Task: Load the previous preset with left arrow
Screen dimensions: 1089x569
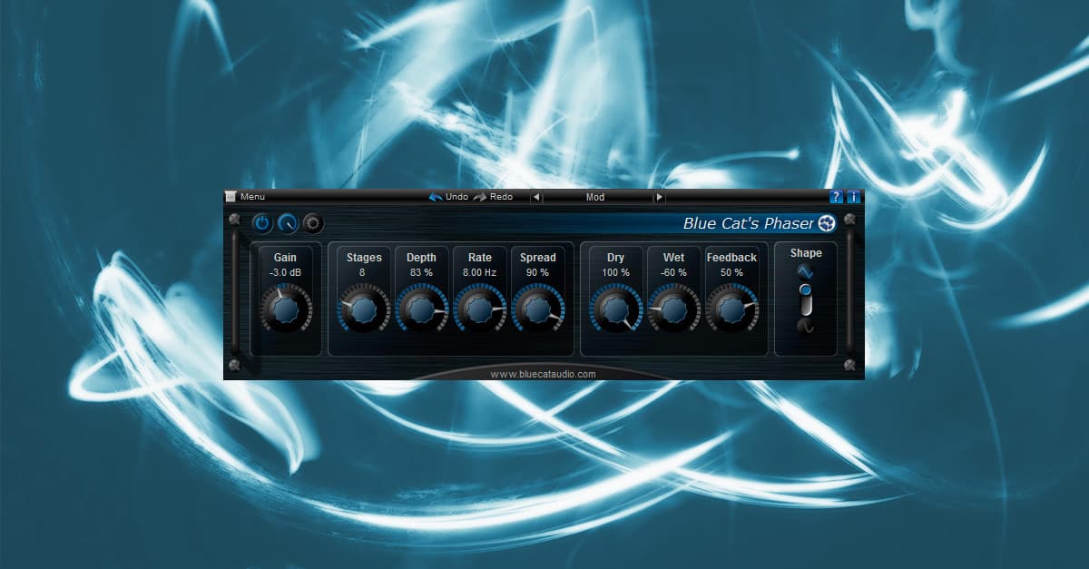Action: 535,197
